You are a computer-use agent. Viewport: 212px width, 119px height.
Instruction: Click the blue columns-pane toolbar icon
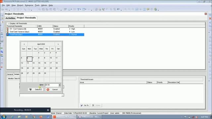[144, 9]
